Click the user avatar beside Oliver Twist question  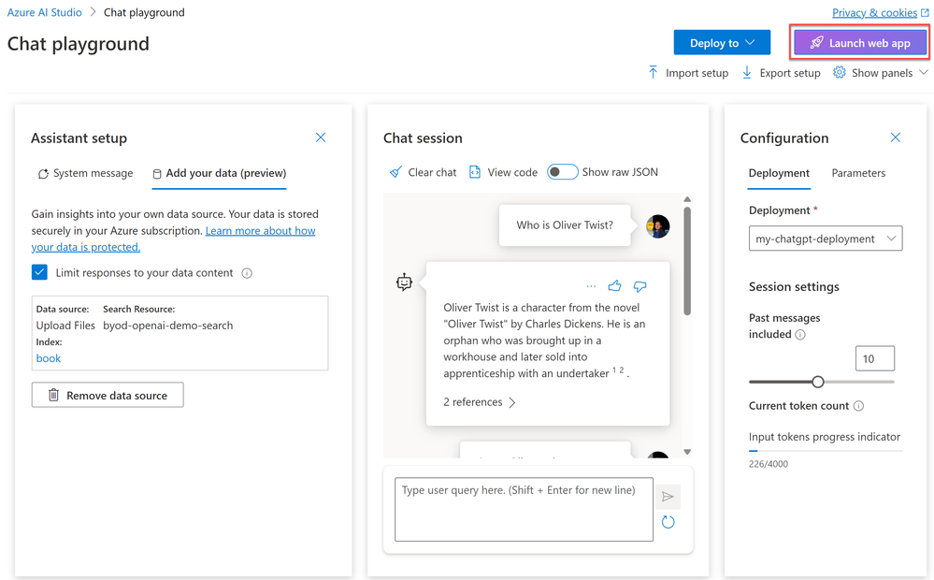pyautogui.click(x=657, y=226)
